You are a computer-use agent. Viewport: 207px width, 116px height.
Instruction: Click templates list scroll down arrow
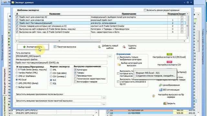188,38
